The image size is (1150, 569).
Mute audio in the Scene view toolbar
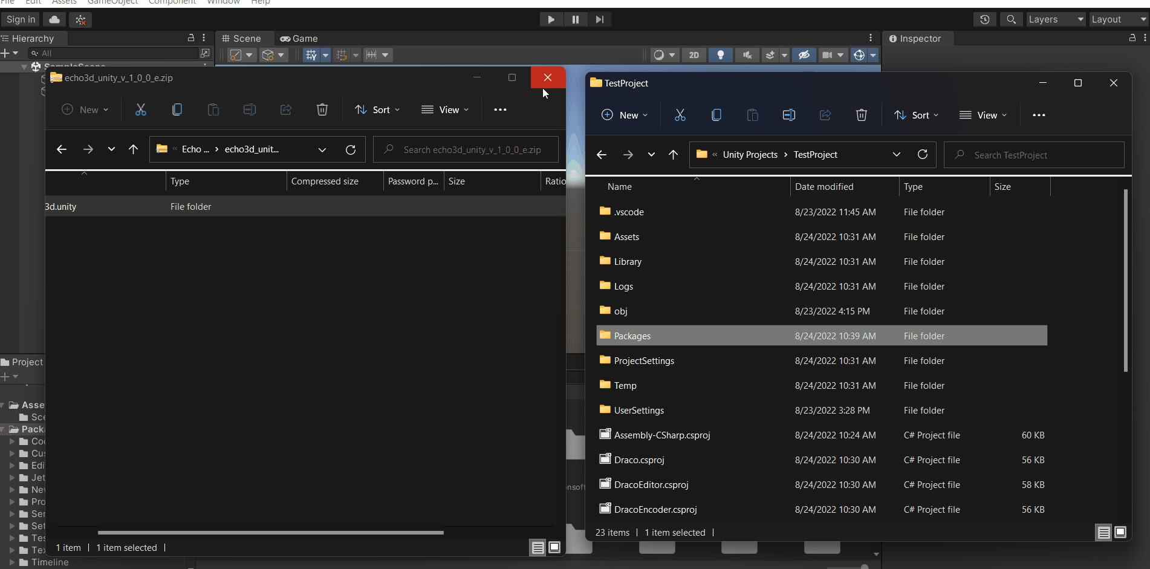pos(746,55)
